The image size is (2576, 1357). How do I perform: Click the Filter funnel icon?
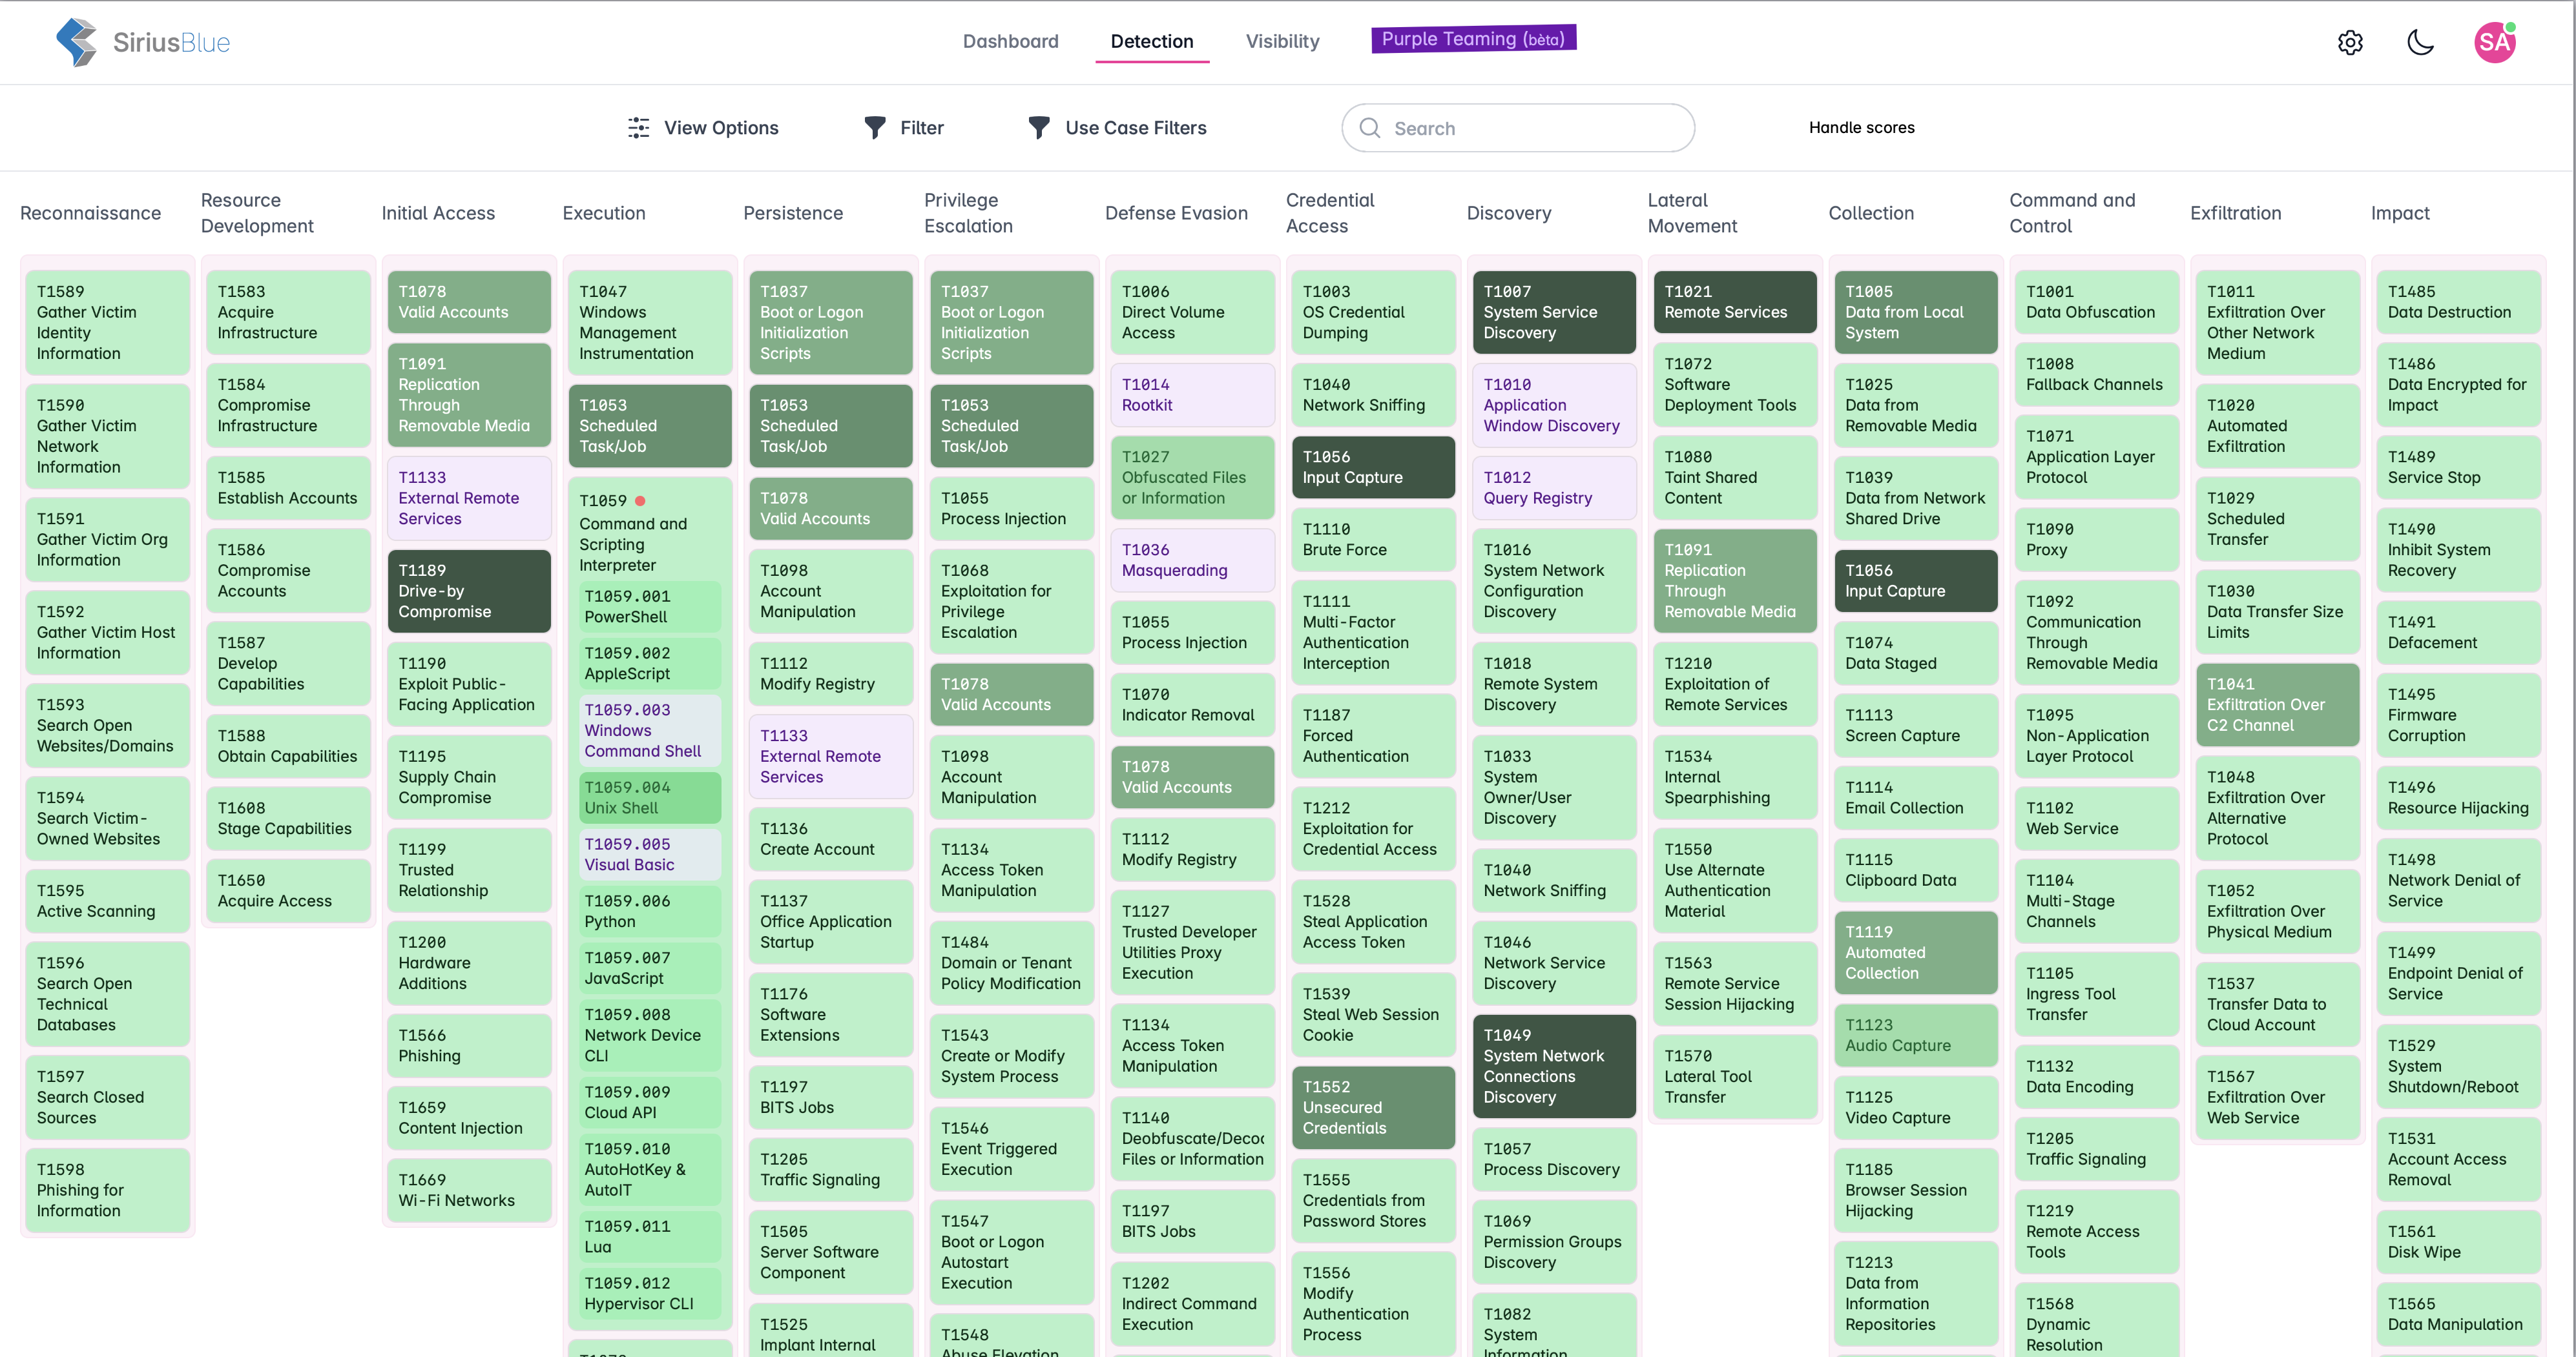[x=875, y=128]
